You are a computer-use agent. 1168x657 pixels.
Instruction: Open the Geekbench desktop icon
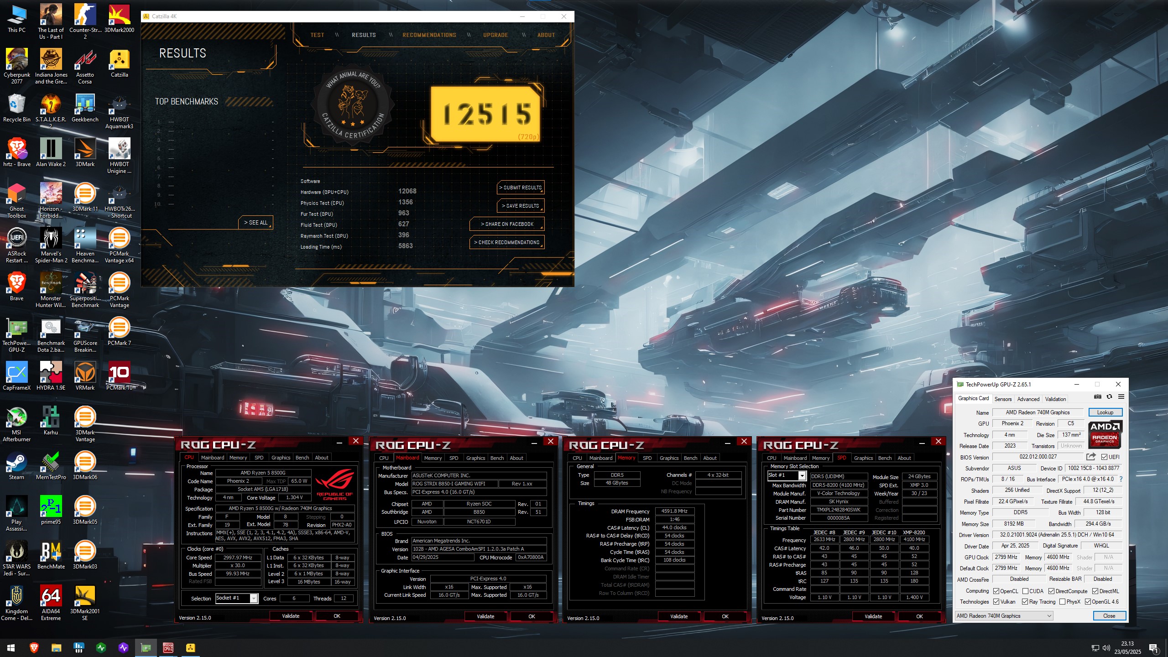85,109
